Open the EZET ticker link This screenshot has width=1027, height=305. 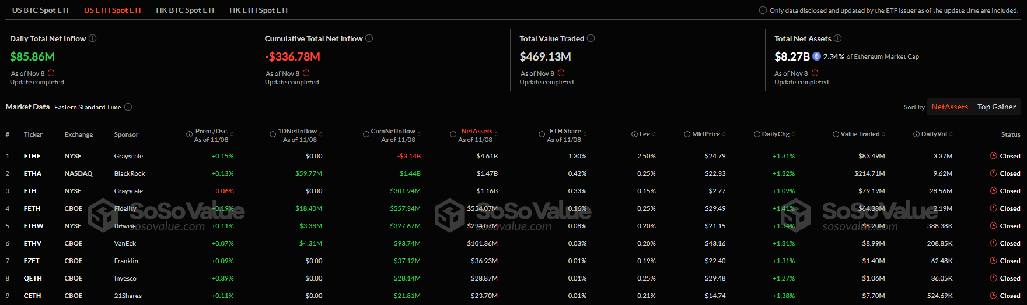tap(32, 261)
